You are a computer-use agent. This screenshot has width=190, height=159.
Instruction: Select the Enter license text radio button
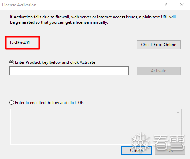pos(12,103)
